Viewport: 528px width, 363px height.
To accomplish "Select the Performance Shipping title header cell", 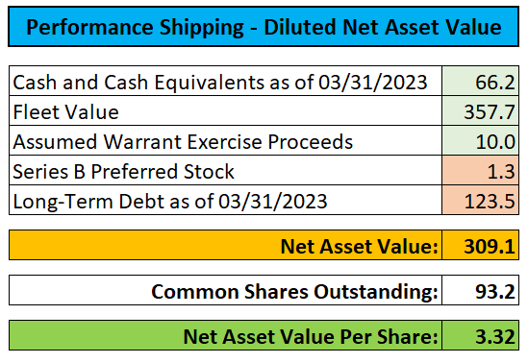I will pos(264,27).
